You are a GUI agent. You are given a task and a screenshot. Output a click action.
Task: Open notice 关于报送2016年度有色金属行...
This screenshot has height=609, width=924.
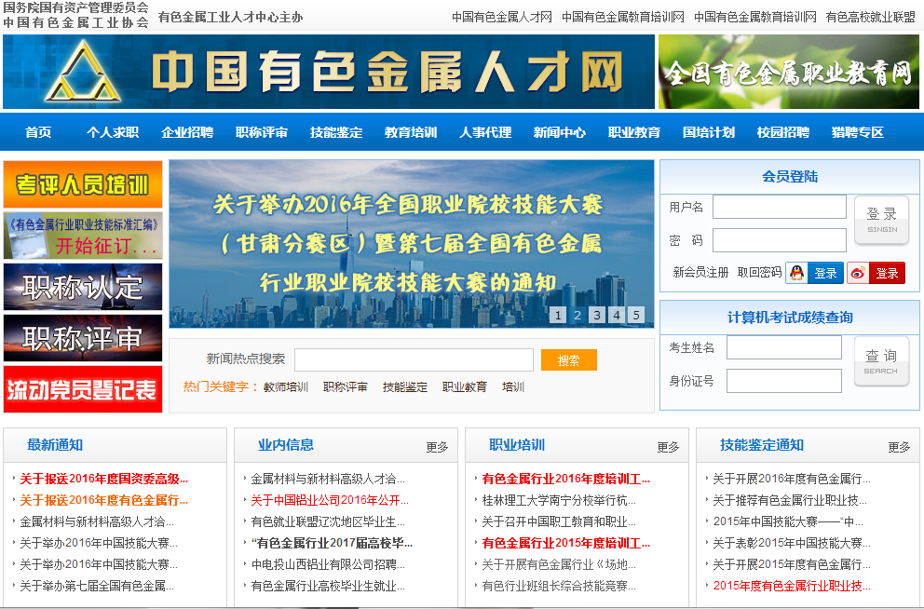(x=103, y=500)
